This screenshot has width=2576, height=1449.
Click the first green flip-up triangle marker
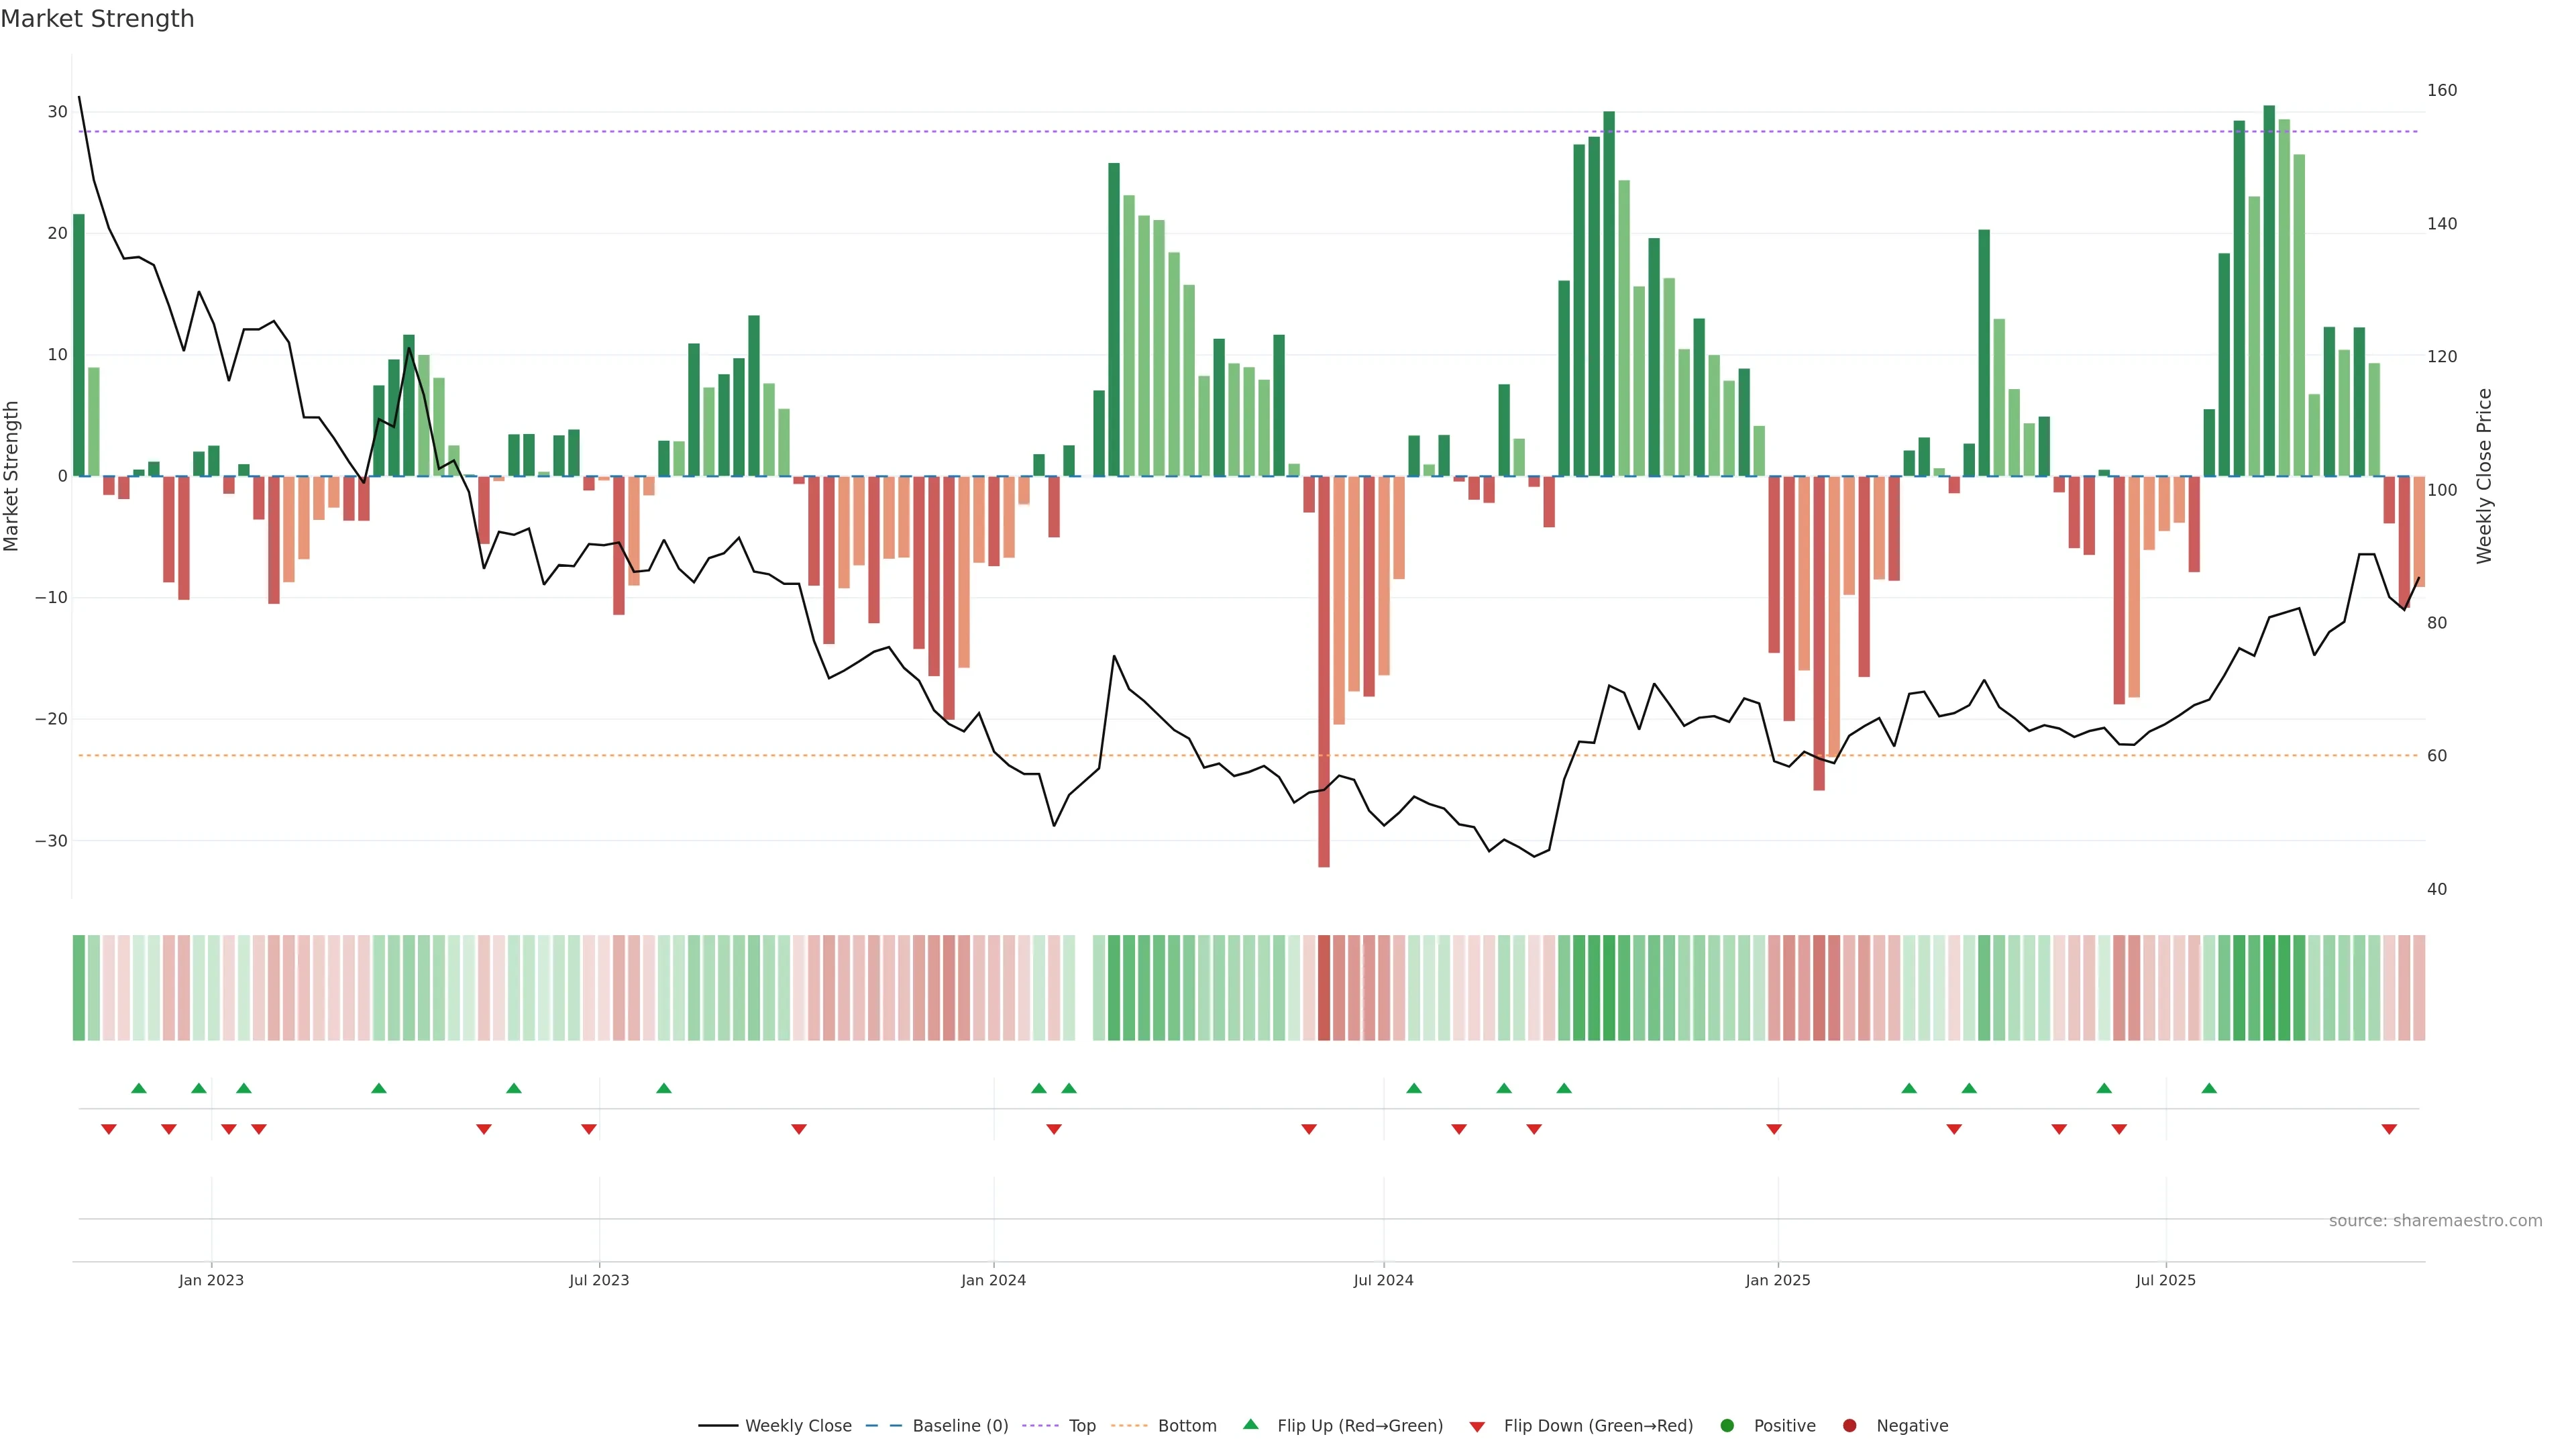pyautogui.click(x=139, y=1088)
